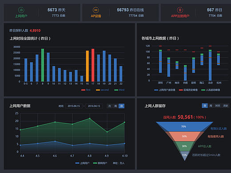The image size is (231, 173).
Task: Select the 周 tab in 上网人群留存
Action: click(211, 106)
